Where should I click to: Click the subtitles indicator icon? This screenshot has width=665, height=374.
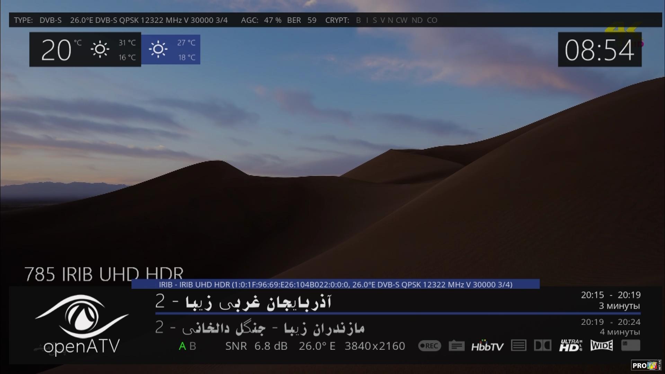(x=456, y=346)
